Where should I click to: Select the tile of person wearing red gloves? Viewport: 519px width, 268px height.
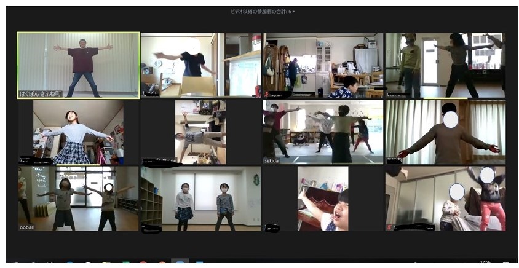[x=445, y=132]
